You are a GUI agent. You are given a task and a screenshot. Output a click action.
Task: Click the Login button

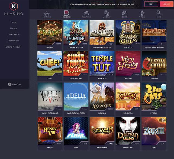(151, 4)
